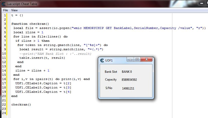Maximize the UDF1 window
Viewport: 208px width, 118px height.
[137, 60]
